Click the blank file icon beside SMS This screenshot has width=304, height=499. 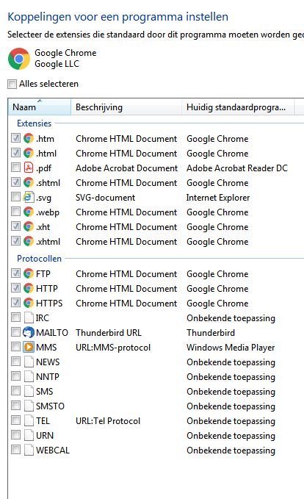pos(29,391)
